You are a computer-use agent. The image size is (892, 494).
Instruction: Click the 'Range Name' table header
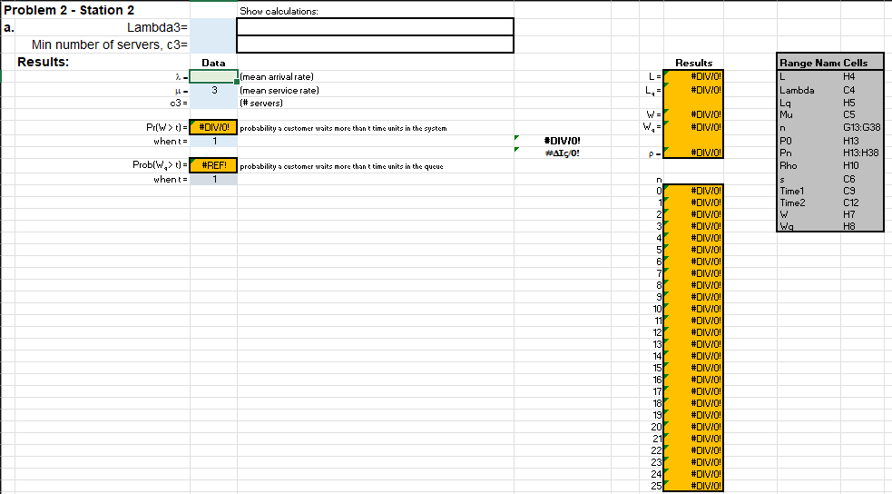pyautogui.click(x=809, y=64)
